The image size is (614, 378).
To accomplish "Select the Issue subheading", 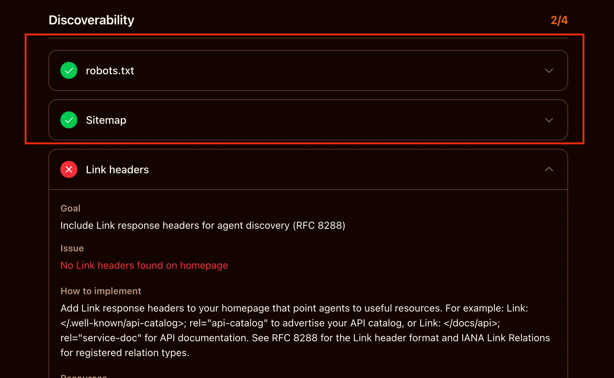I will 72,248.
